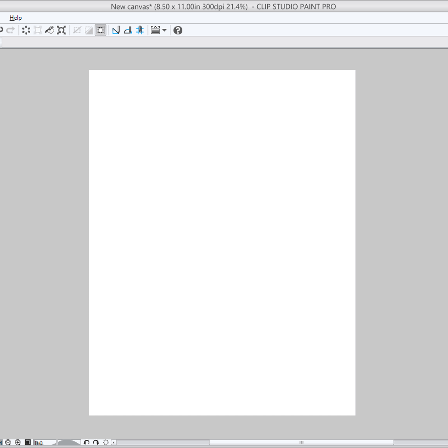Click the Redo arrow in the command bar
The image size is (448, 448).
click(x=10, y=30)
